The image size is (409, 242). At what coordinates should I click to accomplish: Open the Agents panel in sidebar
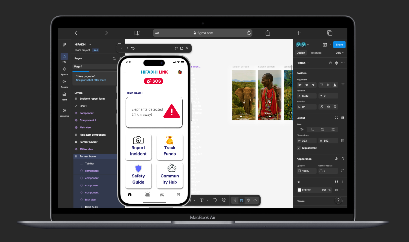pyautogui.click(x=64, y=71)
